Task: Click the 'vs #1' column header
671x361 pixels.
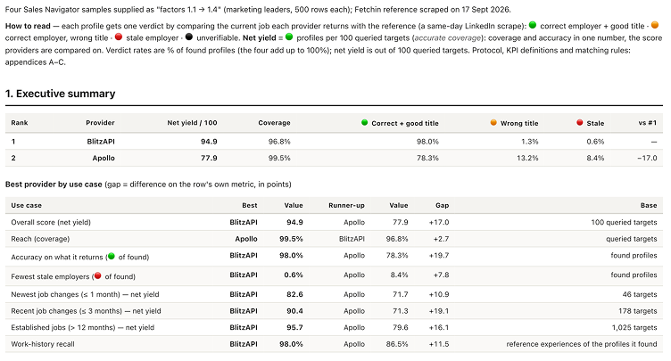Action: pos(648,123)
